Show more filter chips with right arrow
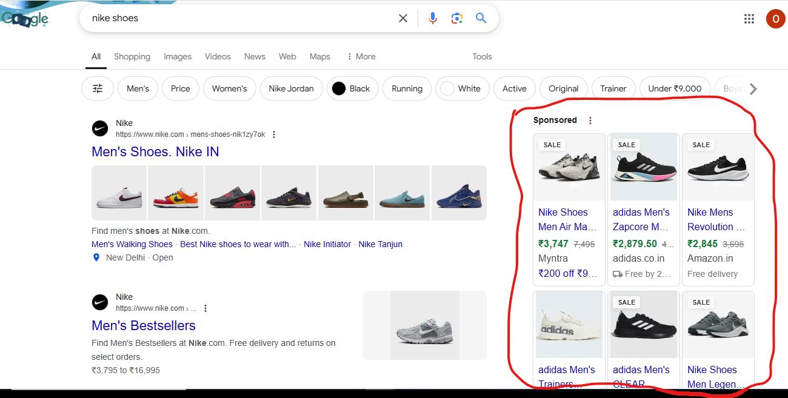 (x=753, y=89)
